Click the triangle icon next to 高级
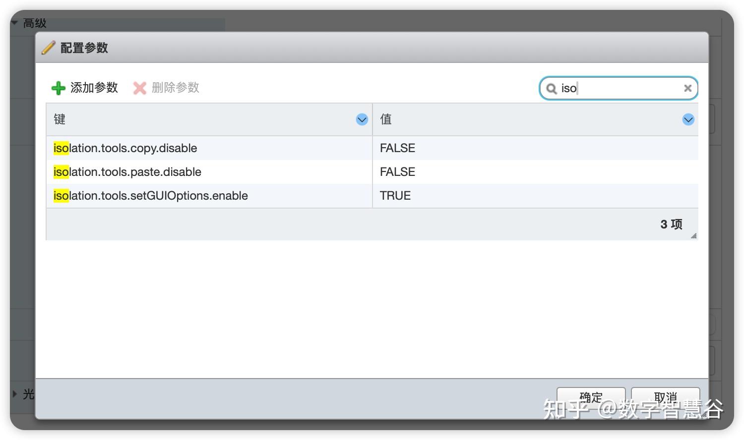This screenshot has height=440, width=744. [14, 22]
